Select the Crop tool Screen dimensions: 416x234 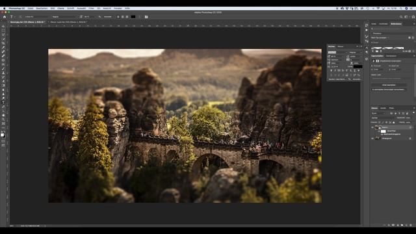[x=3, y=43]
